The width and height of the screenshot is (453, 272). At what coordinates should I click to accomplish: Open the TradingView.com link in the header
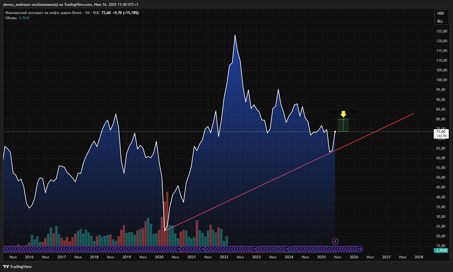[78, 5]
